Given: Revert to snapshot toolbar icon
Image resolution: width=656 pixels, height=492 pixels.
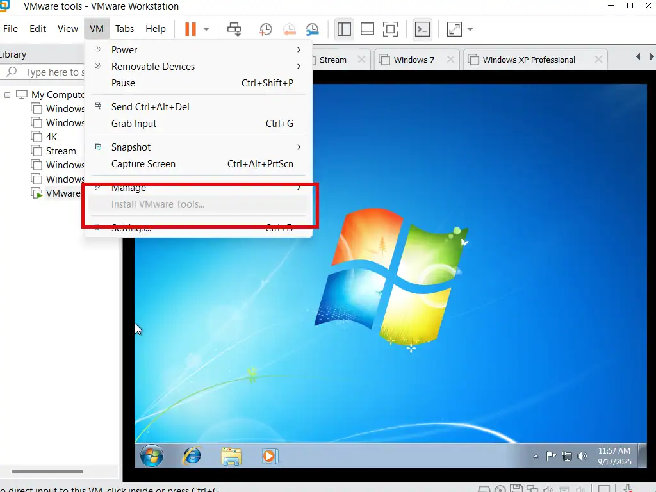Looking at the screenshot, I should 289,29.
